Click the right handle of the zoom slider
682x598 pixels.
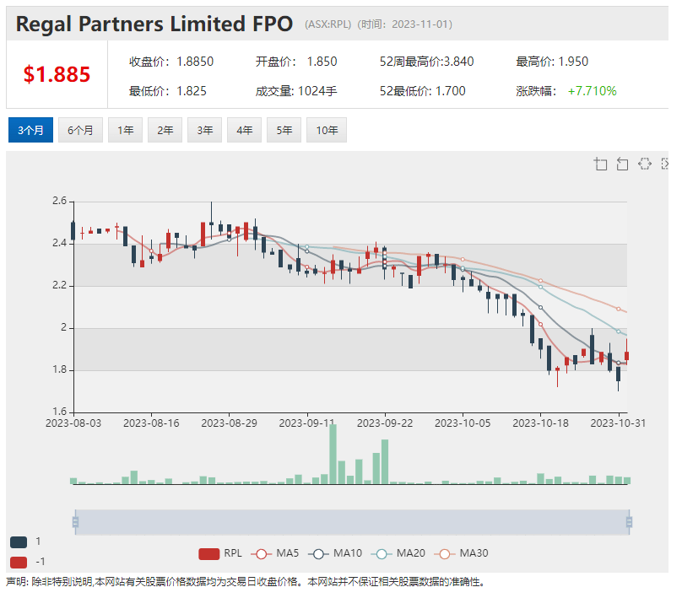tap(629, 522)
